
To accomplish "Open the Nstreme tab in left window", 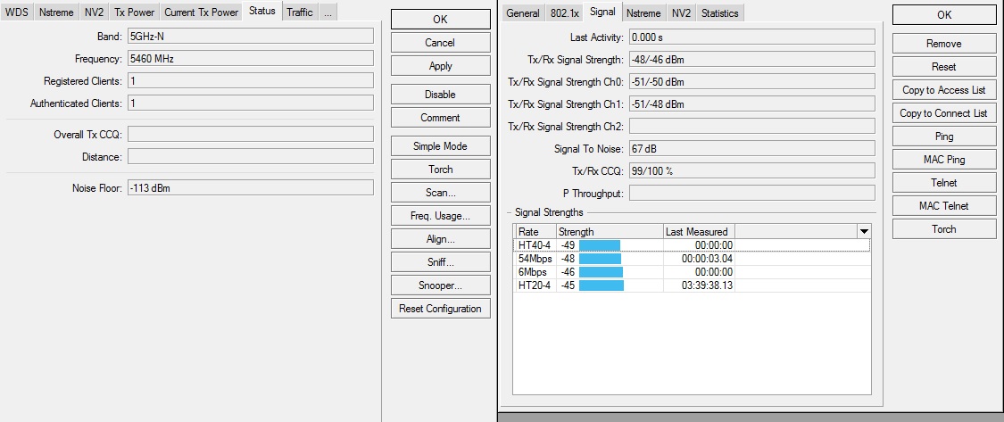I will [56, 12].
